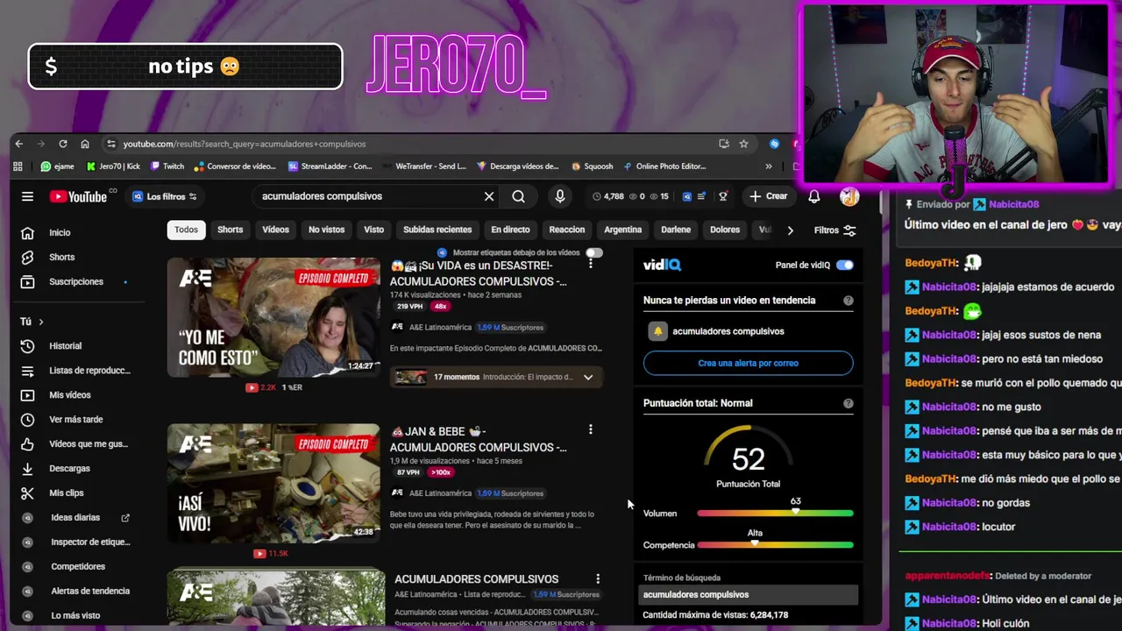
Task: Click the Competencia score bar
Action: click(775, 545)
